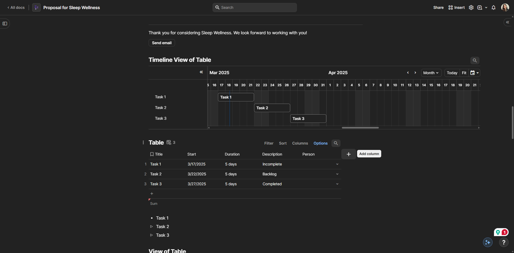Image resolution: width=514 pixels, height=253 pixels.
Task: Click the page vertical scrollbar thumb
Action: tap(512, 123)
